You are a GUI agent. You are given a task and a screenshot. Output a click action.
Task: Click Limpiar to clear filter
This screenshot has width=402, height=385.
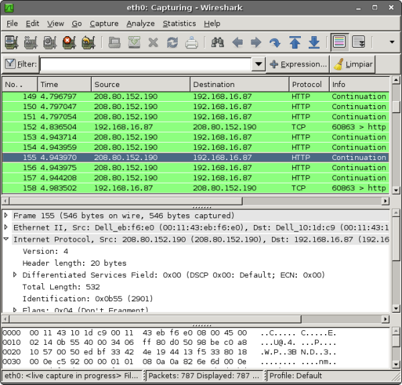coord(353,64)
